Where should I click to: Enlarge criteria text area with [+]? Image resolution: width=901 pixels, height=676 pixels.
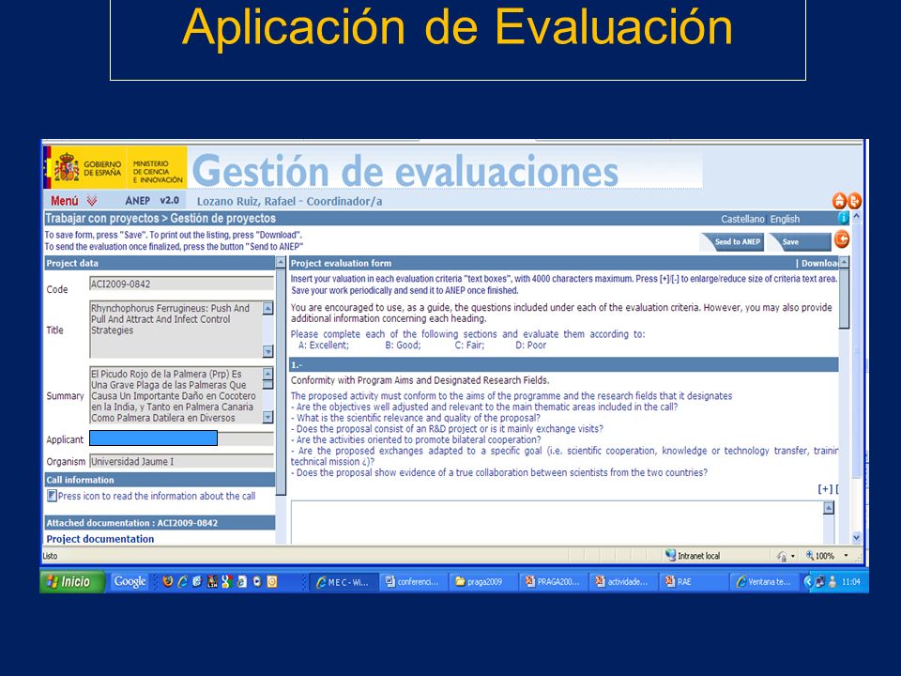point(825,488)
